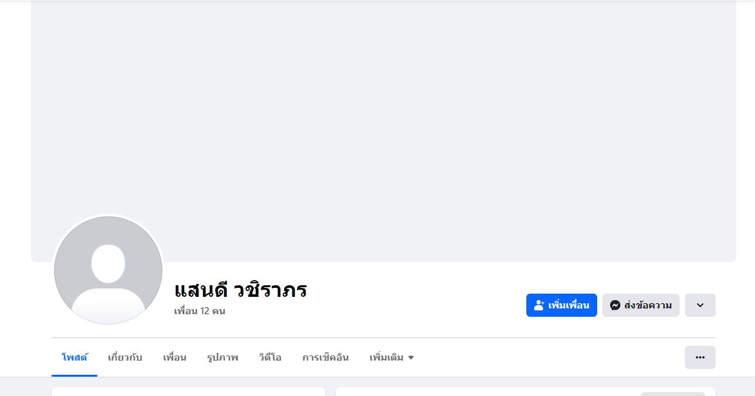
Task: Select the รูปภาพ tab
Action: (x=222, y=357)
